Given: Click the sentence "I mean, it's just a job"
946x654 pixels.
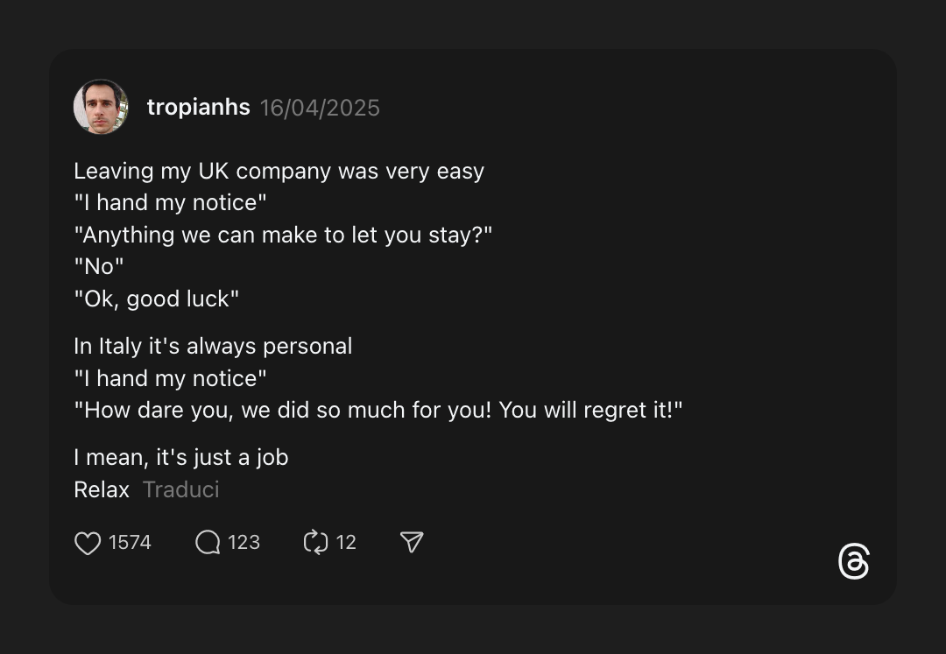Looking at the screenshot, I should tap(180, 457).
